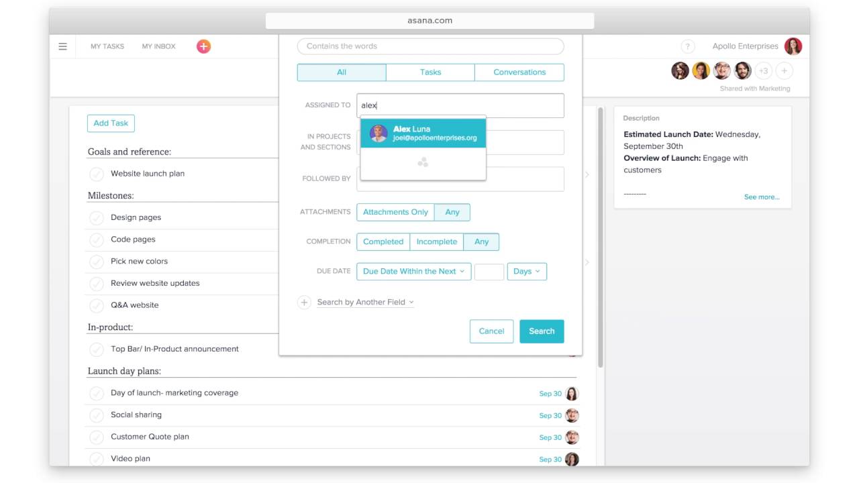Screen dimensions: 859x483
Task: Select Alex Luna from suggestions
Action: coord(423,133)
